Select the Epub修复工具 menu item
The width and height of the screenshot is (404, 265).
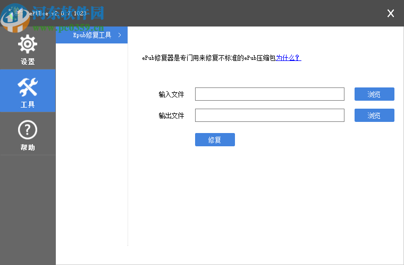click(x=92, y=35)
